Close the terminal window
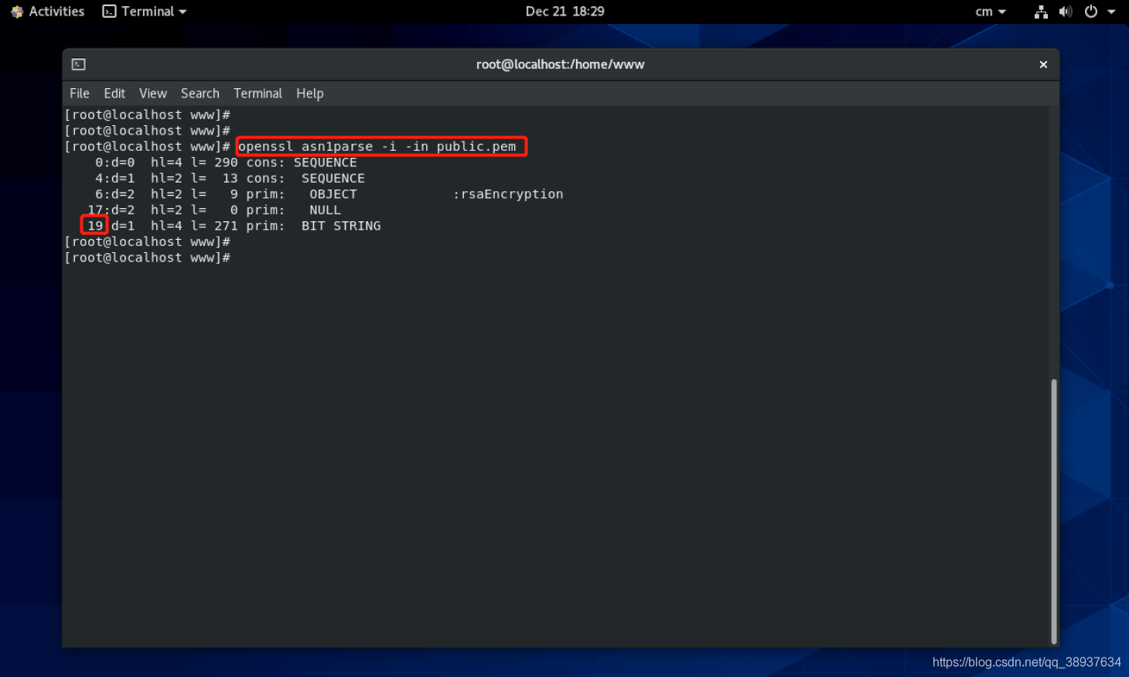 coord(1043,64)
